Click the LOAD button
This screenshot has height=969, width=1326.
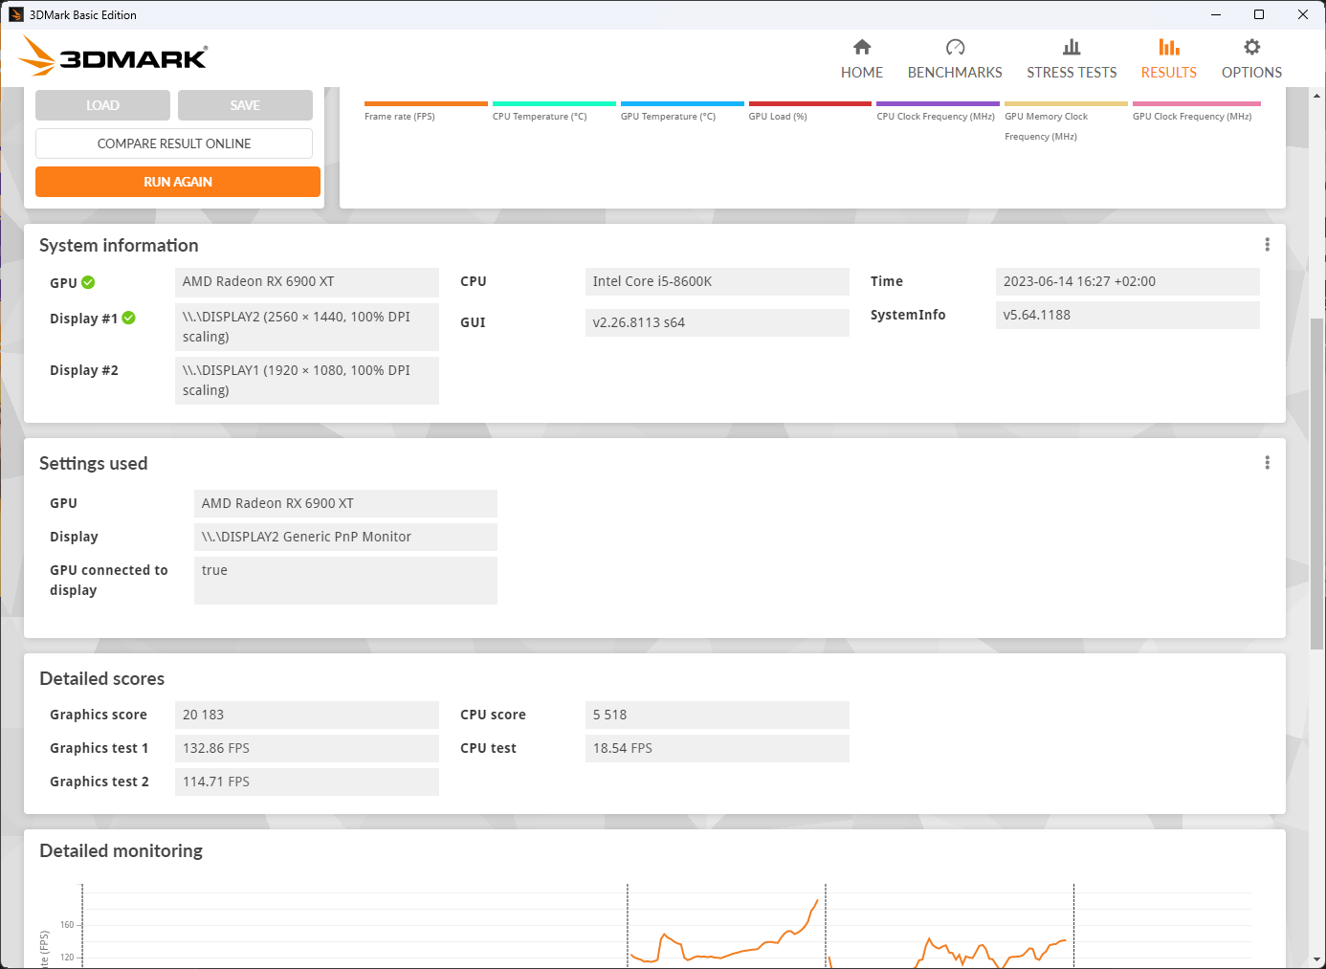[x=102, y=105]
